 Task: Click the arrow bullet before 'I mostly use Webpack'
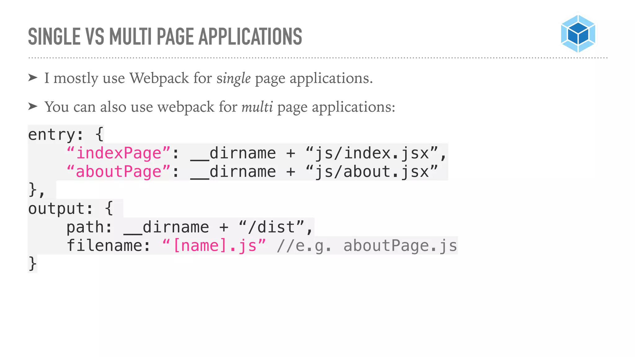point(33,77)
